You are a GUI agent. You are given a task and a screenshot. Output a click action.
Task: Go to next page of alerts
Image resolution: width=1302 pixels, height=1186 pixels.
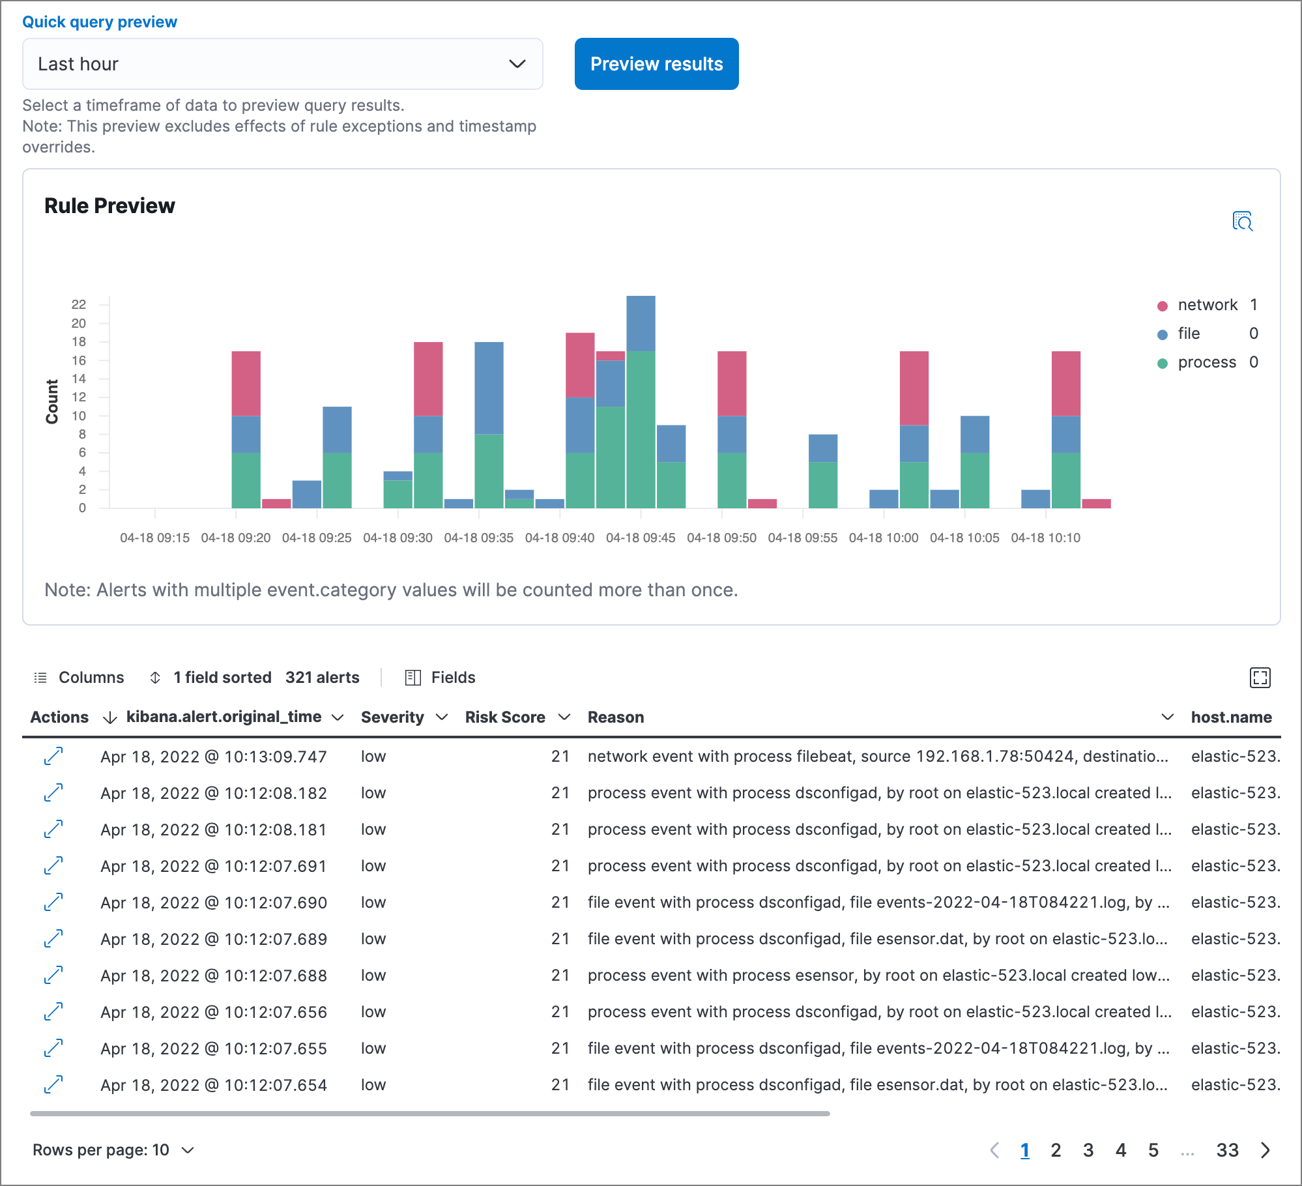1266,1150
